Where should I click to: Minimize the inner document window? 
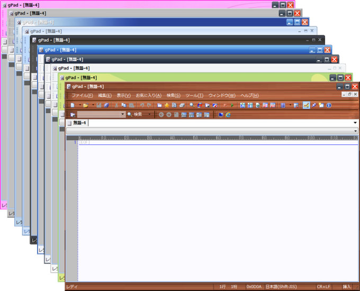(344, 94)
